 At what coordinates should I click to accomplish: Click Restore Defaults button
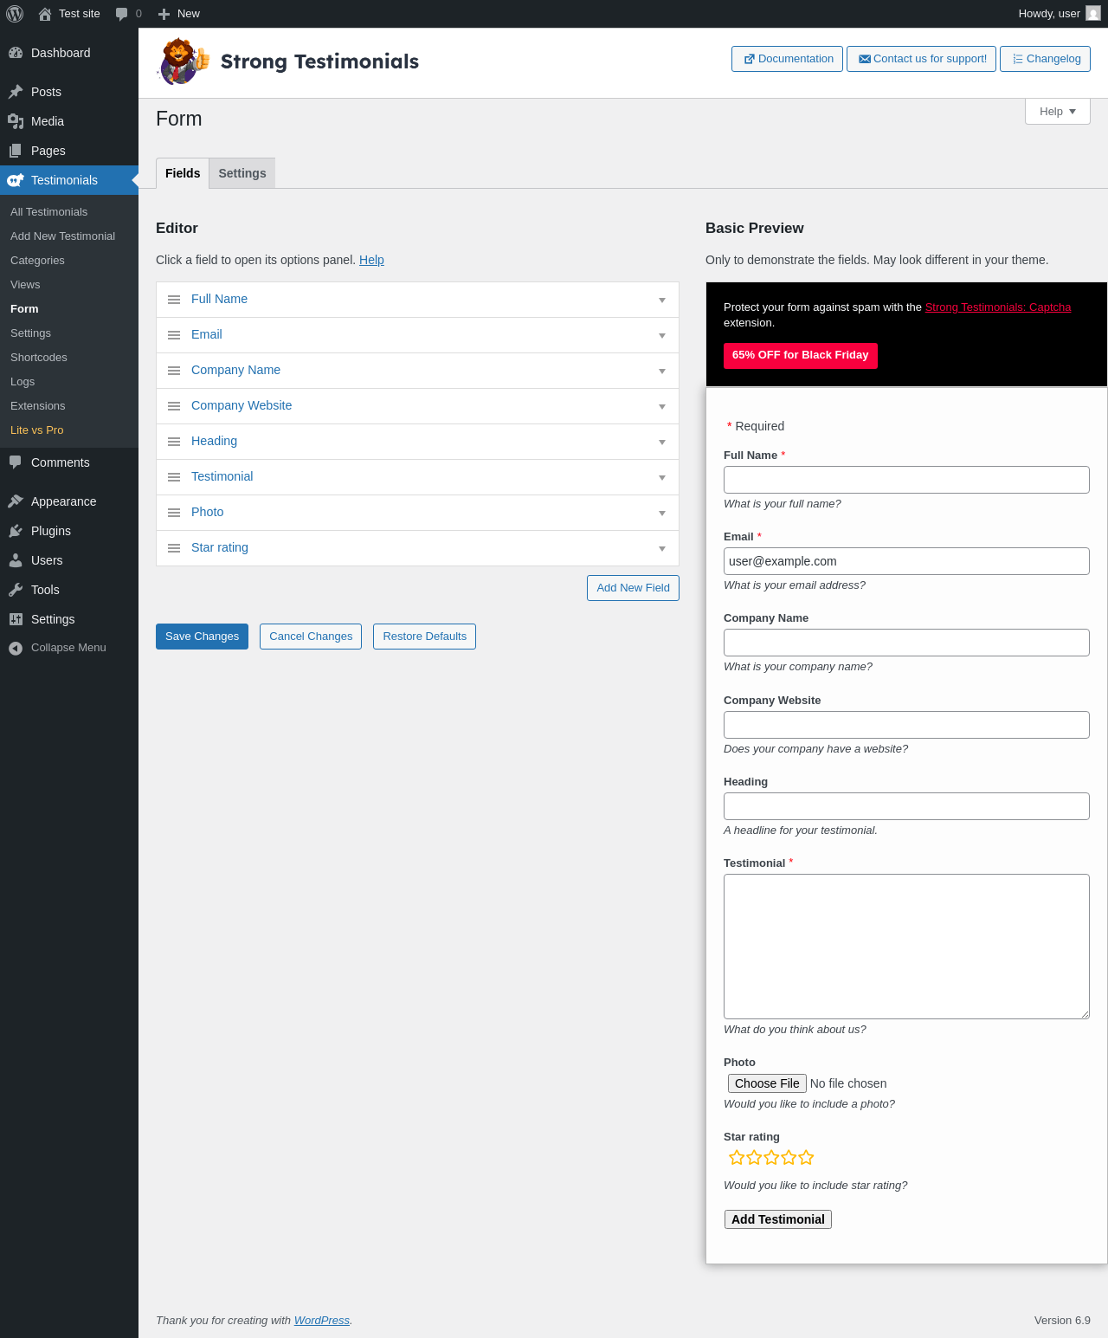tap(424, 637)
